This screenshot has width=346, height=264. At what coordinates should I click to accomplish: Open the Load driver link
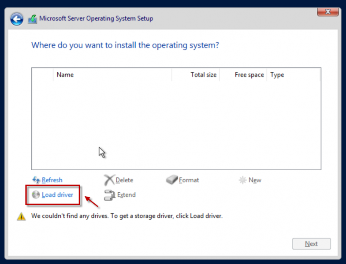57,195
